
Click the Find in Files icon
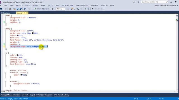pyautogui.click(x=72, y=9)
